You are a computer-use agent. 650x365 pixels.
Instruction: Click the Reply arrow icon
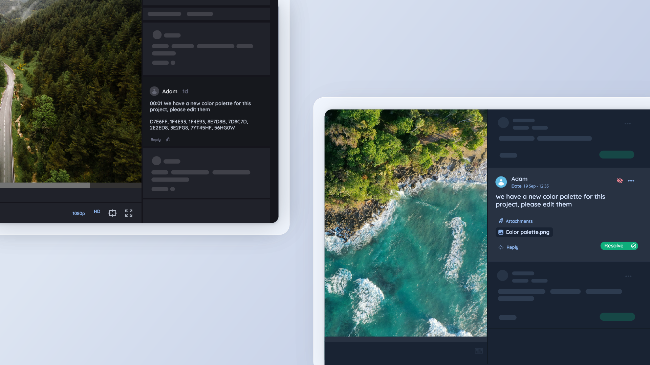(501, 247)
